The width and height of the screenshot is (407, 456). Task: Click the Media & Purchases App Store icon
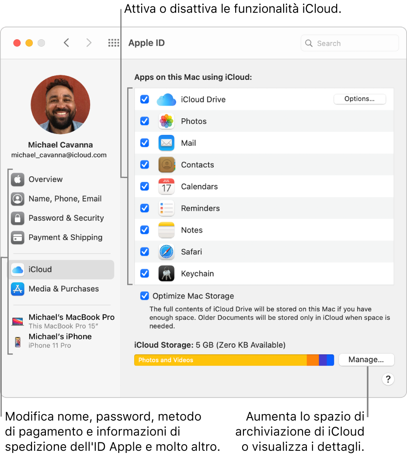pyautogui.click(x=18, y=289)
